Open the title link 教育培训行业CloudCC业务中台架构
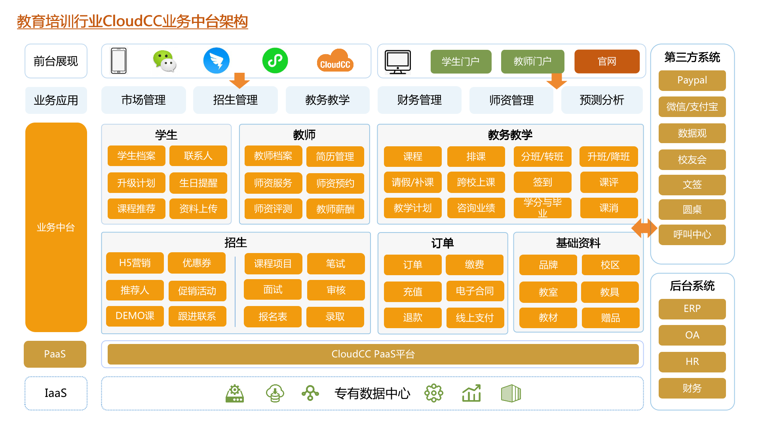The image size is (760, 427). coord(132,21)
